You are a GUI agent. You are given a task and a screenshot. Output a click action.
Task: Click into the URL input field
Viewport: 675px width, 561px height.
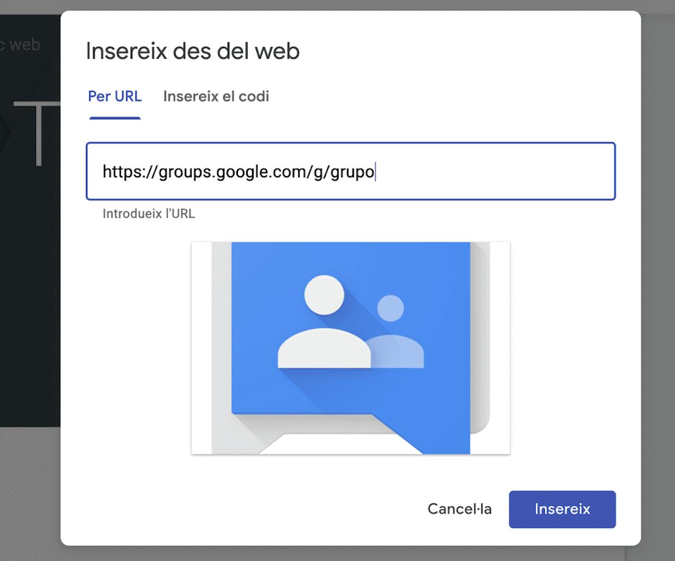[351, 171]
